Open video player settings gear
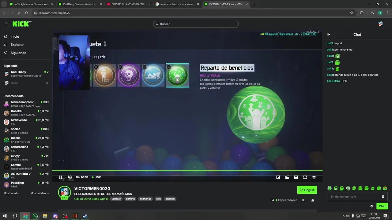Image resolution: width=392 pixels, height=220 pixels. point(314,177)
